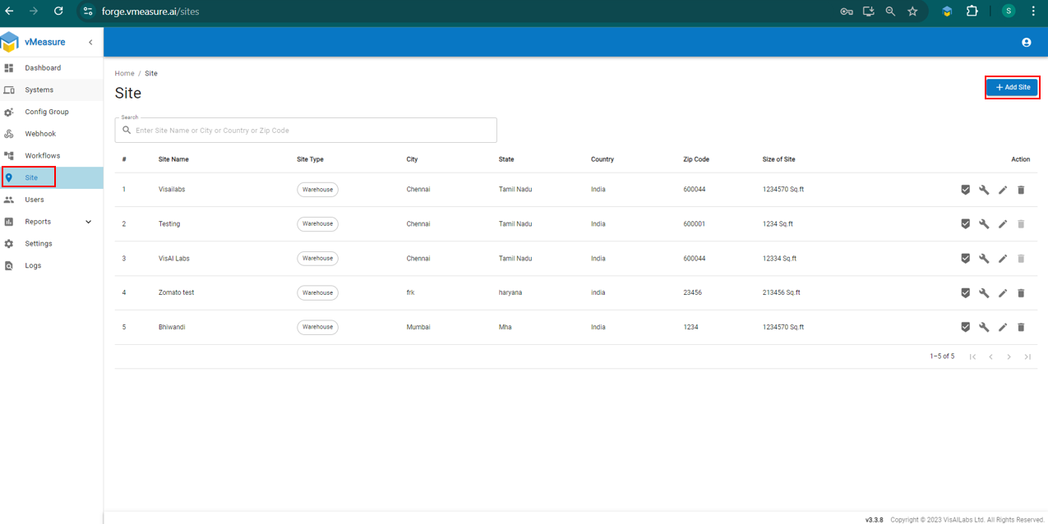Click the Add Site button
Viewport: 1048px width, 524px height.
point(1013,87)
